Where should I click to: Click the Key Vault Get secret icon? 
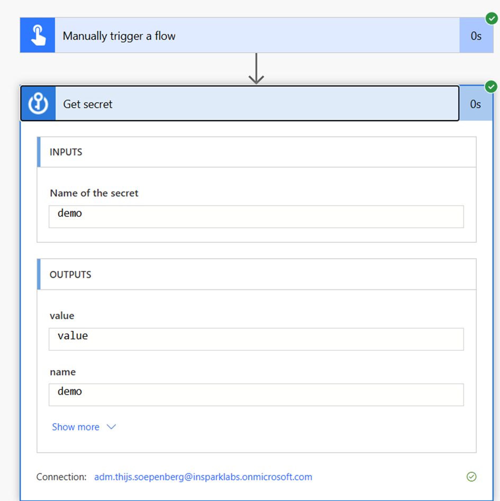(x=38, y=104)
